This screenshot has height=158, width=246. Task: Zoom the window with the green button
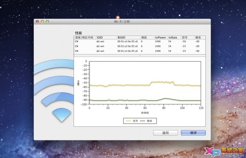[47, 21]
